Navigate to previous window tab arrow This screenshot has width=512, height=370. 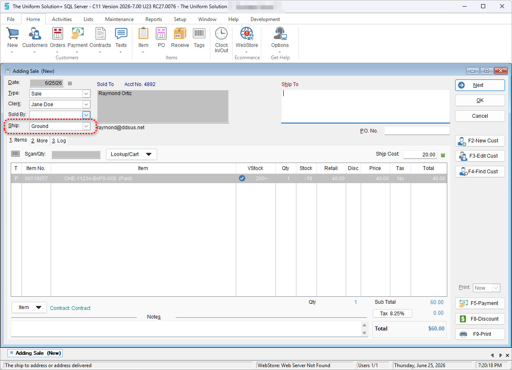pyautogui.click(x=492, y=355)
